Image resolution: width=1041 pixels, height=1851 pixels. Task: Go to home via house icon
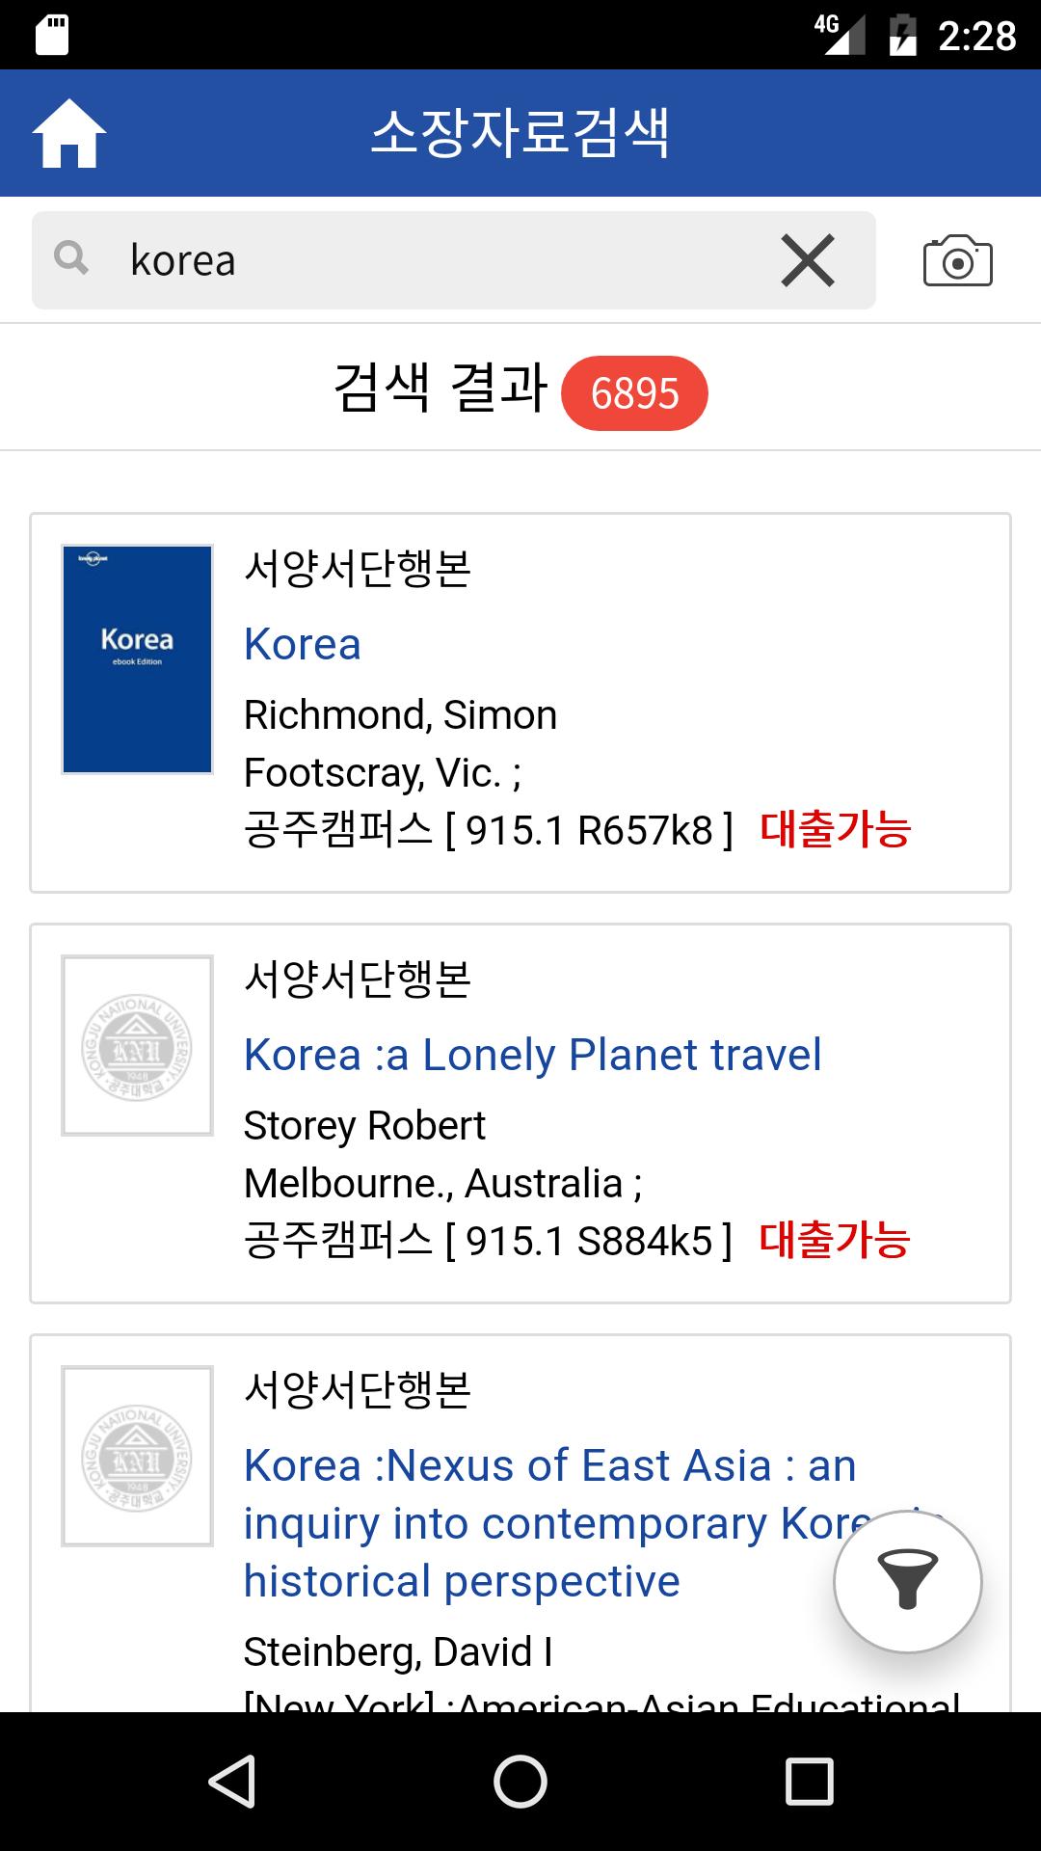click(69, 133)
